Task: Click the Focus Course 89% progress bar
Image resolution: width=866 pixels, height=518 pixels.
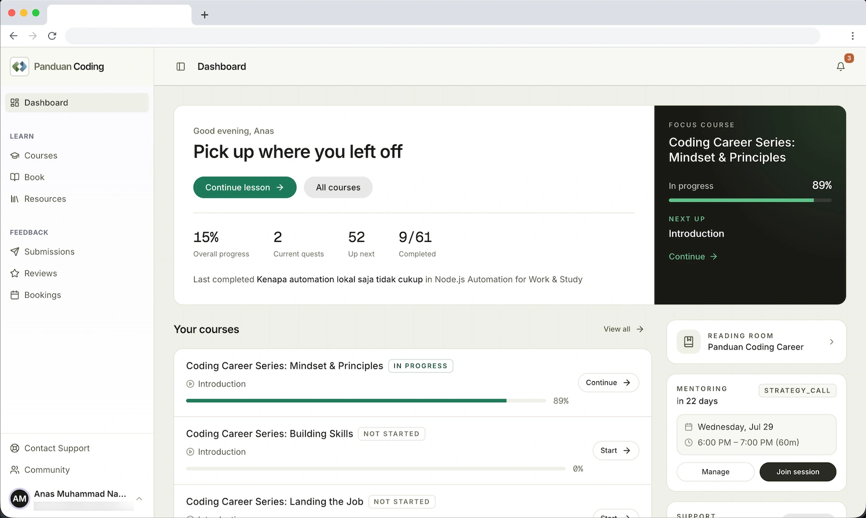Action: [750, 200]
